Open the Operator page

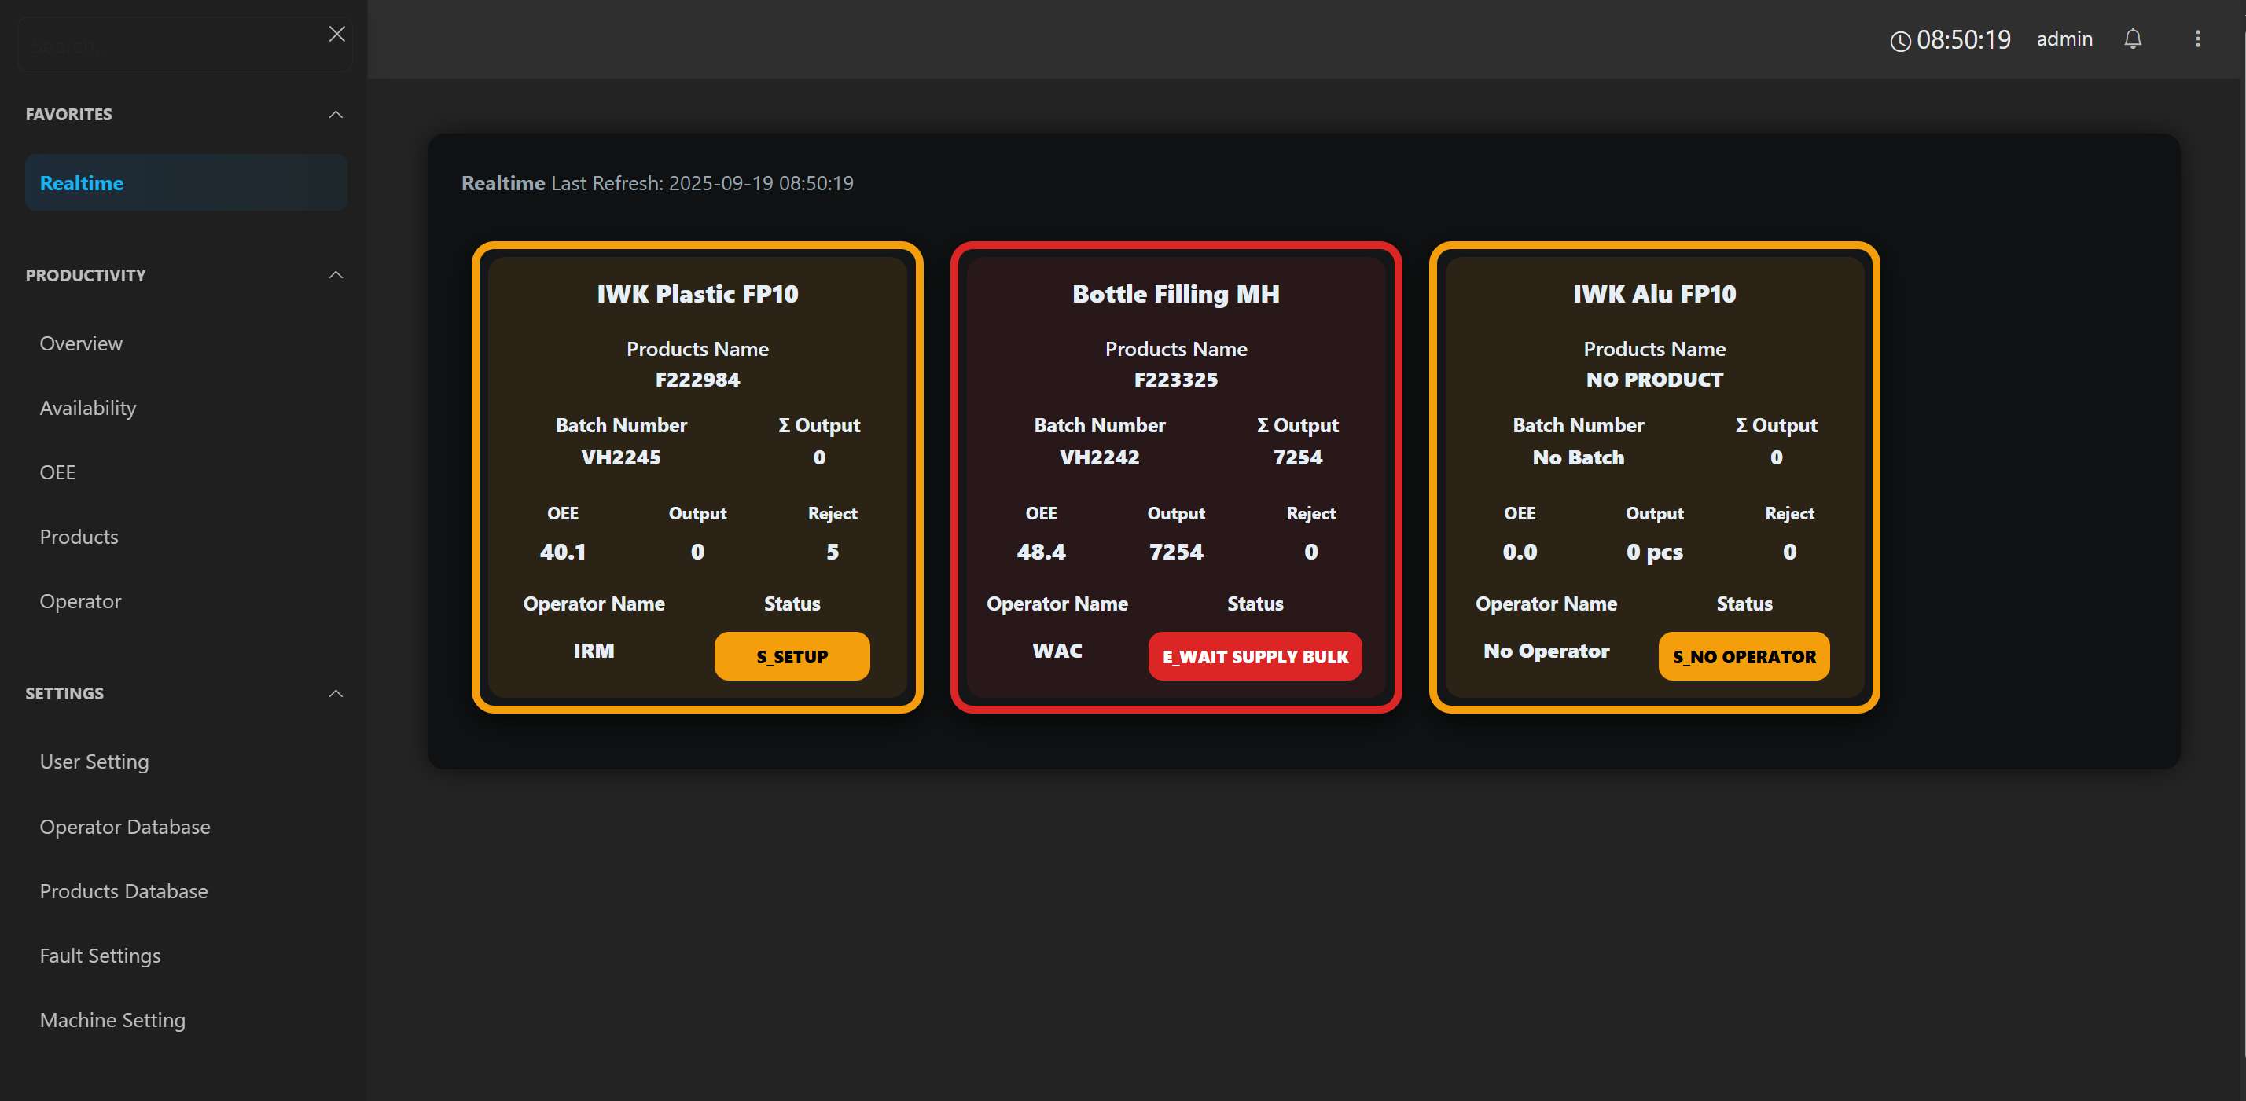click(x=80, y=600)
